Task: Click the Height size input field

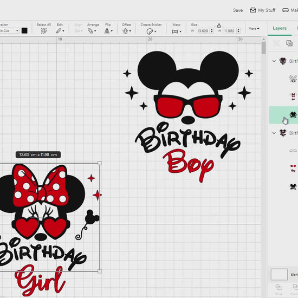Action: click(x=229, y=31)
